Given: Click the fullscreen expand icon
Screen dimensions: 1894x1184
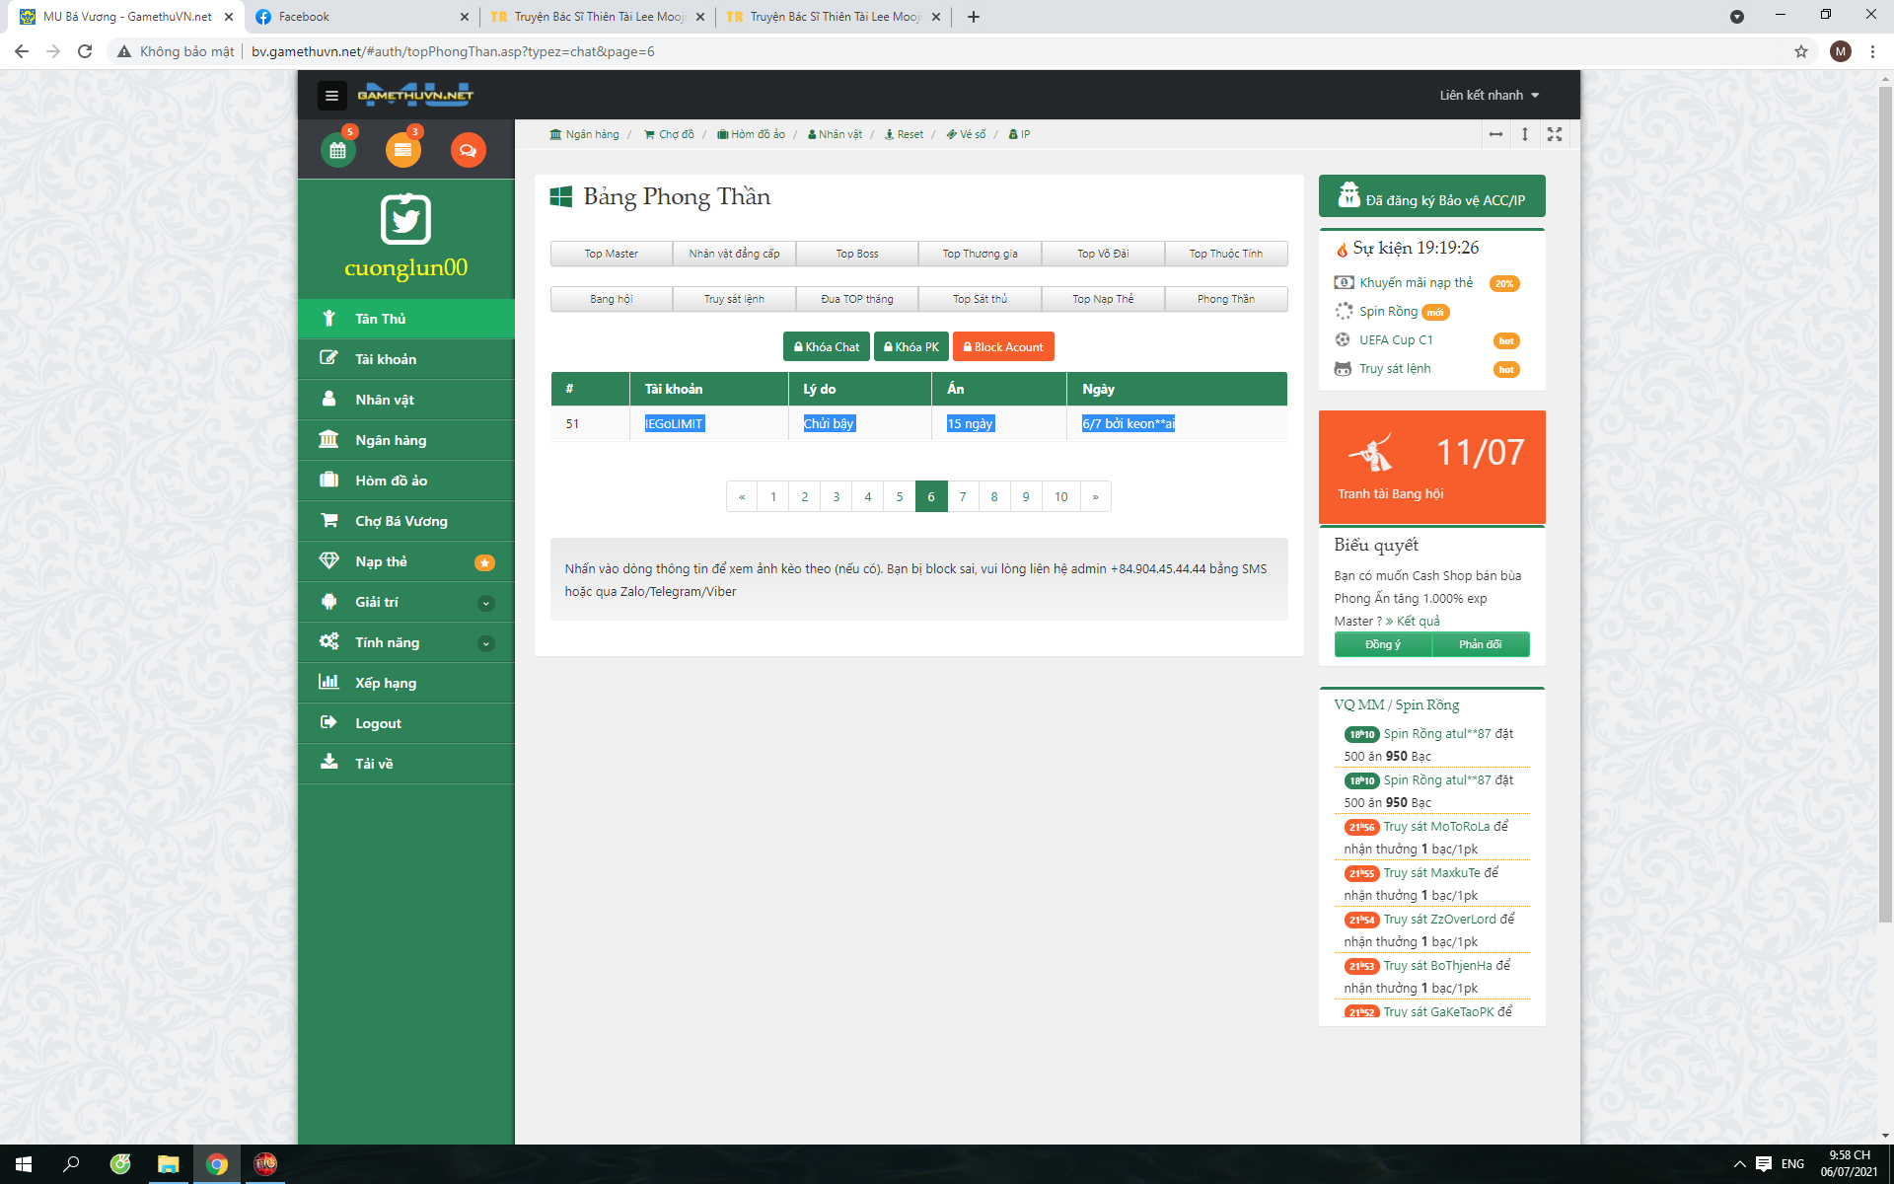Looking at the screenshot, I should point(1555,134).
